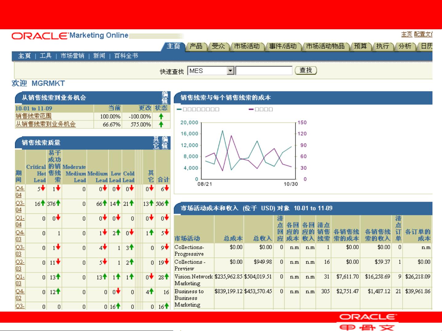This screenshot has height=331, width=442.
Task: Focus the quick-find text field
Action: pyautogui.click(x=264, y=71)
